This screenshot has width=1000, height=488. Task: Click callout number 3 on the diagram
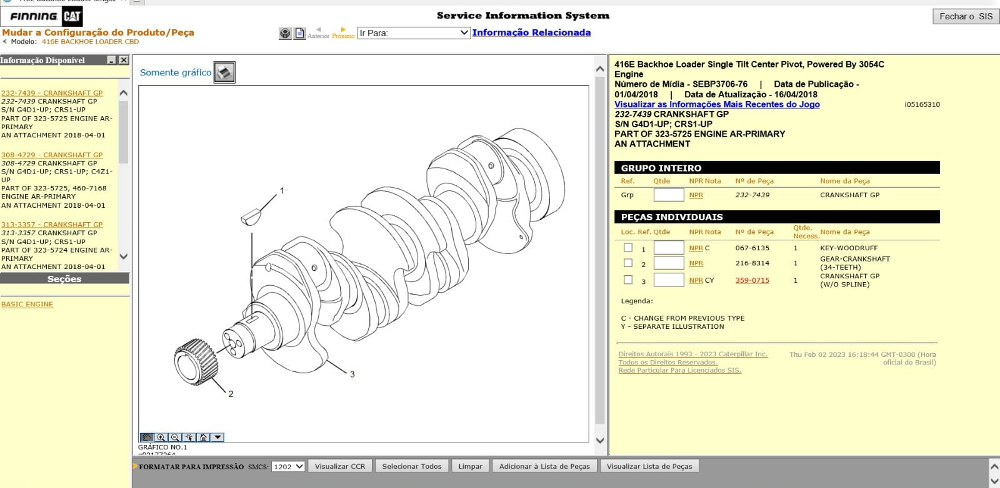pyautogui.click(x=352, y=374)
